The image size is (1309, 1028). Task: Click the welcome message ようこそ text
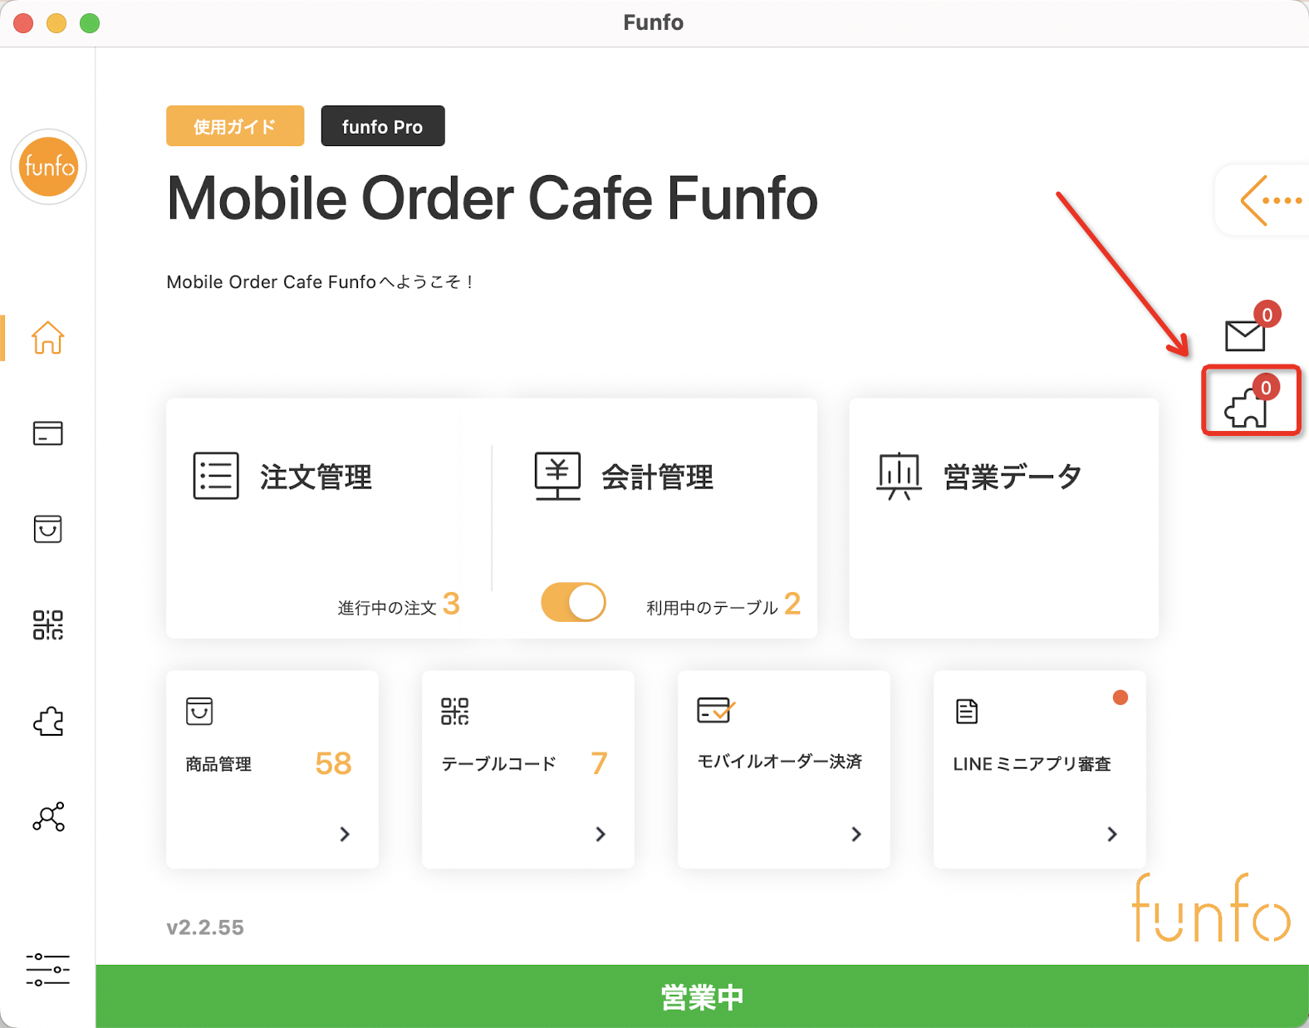pyautogui.click(x=320, y=282)
